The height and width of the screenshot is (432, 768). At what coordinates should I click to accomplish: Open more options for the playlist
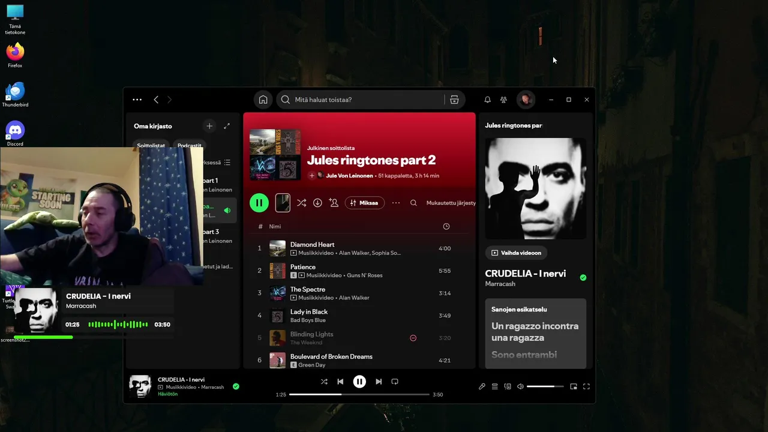(396, 203)
